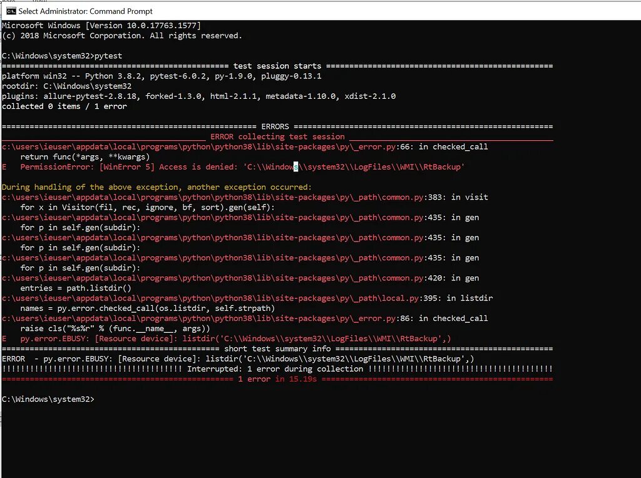Viewport: 641px width, 478px height.
Task: Click the title 'Select Administrator: Command Prompt'
Action: (85, 11)
